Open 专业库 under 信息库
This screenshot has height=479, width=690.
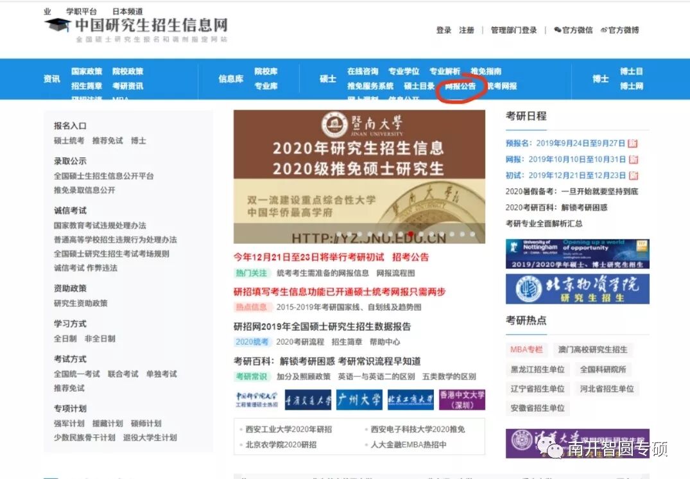click(x=266, y=86)
